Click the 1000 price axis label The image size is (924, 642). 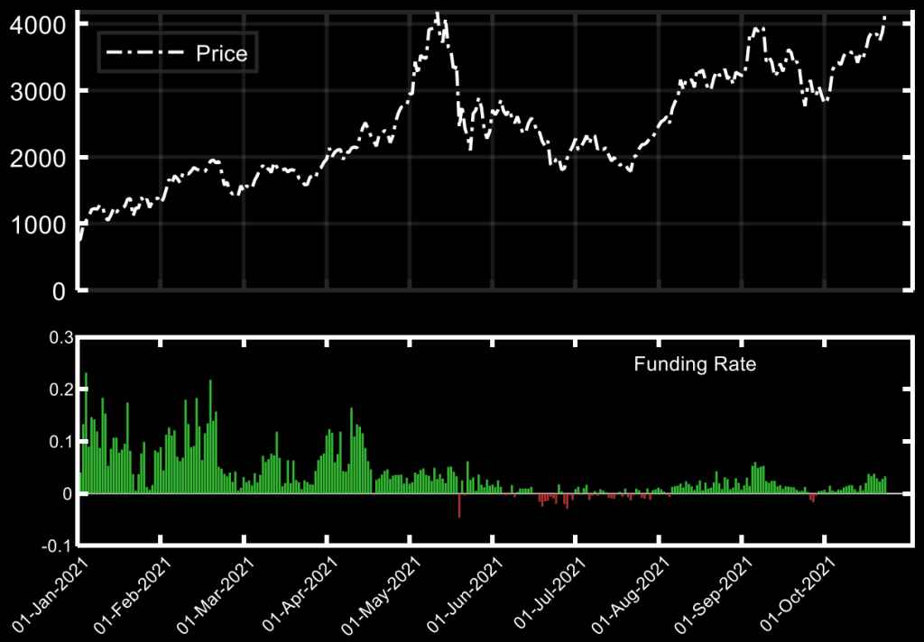(36, 225)
